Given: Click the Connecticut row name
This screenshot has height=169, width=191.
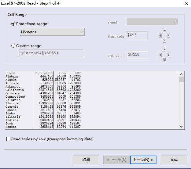Looking at the screenshot, I should tap(16, 97).
